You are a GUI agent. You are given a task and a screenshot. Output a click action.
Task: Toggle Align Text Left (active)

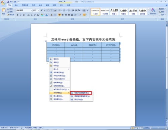click(59, 15)
